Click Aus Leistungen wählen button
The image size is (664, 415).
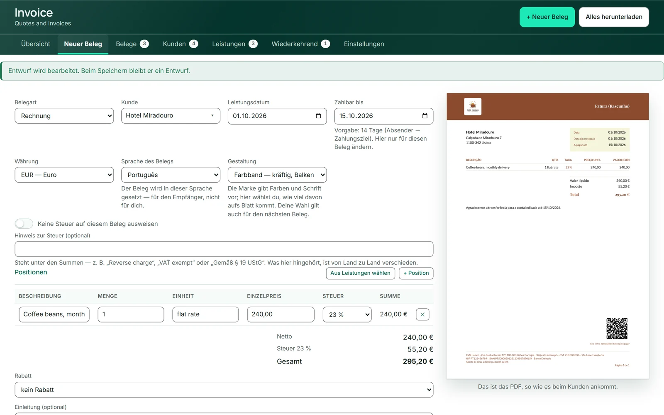pos(360,273)
